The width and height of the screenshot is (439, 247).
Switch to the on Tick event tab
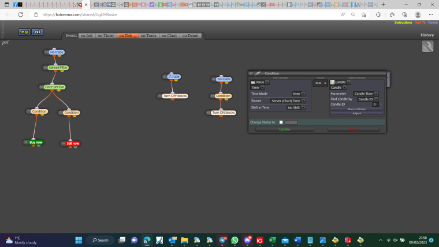[x=128, y=36]
